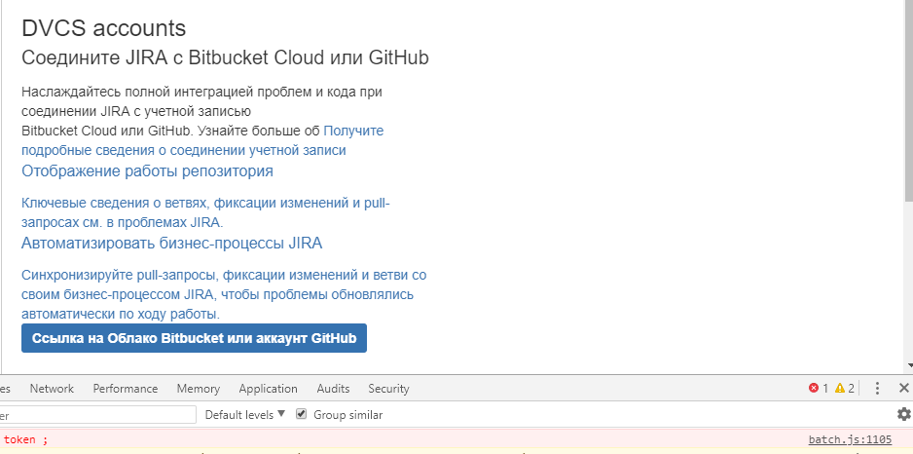Click the scrollbar down arrow
Image resolution: width=913 pixels, height=454 pixels.
pyautogui.click(x=908, y=365)
